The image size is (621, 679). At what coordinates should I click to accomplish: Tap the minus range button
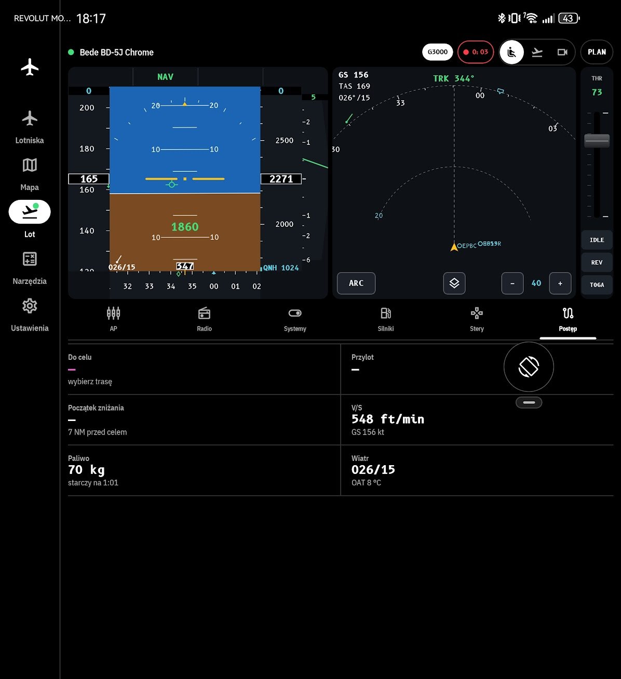[512, 283]
